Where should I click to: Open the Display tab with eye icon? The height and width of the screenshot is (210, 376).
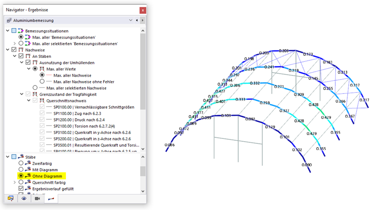click(24, 199)
